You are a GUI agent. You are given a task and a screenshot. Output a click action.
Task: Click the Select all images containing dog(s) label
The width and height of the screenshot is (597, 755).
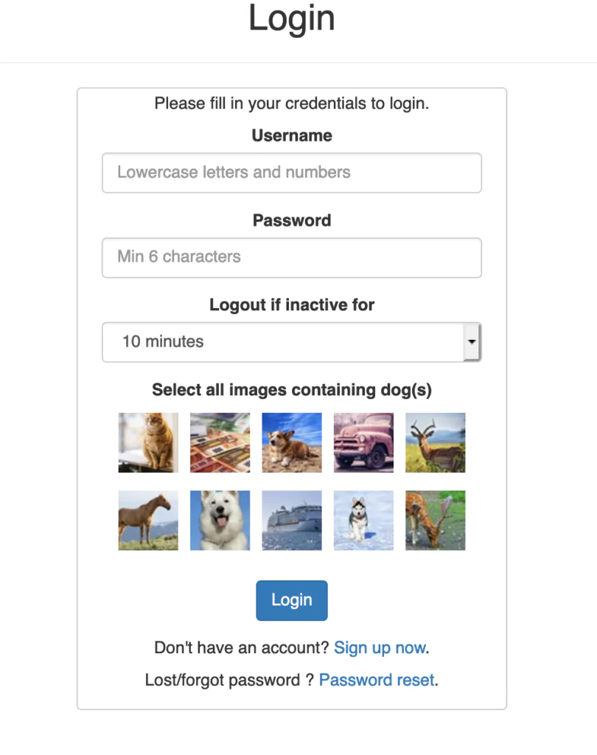point(292,389)
